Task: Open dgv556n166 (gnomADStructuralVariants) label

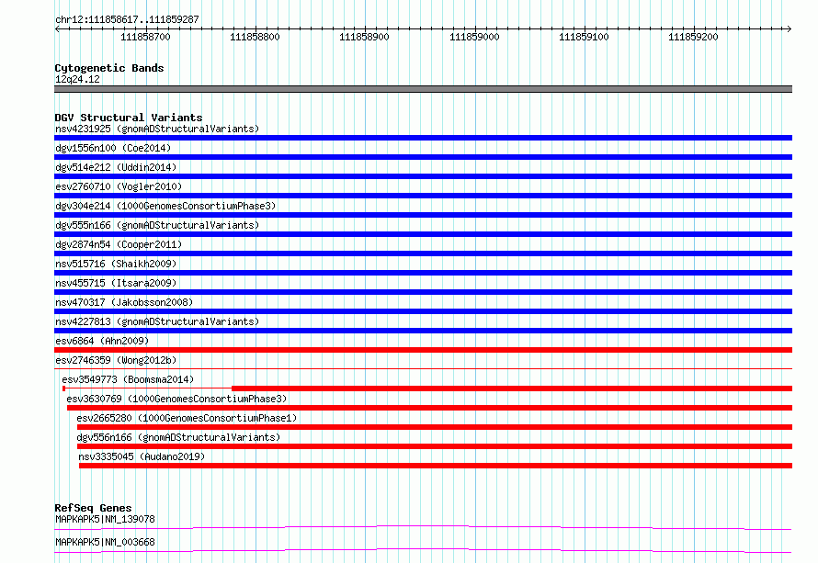Action: pyautogui.click(x=178, y=437)
